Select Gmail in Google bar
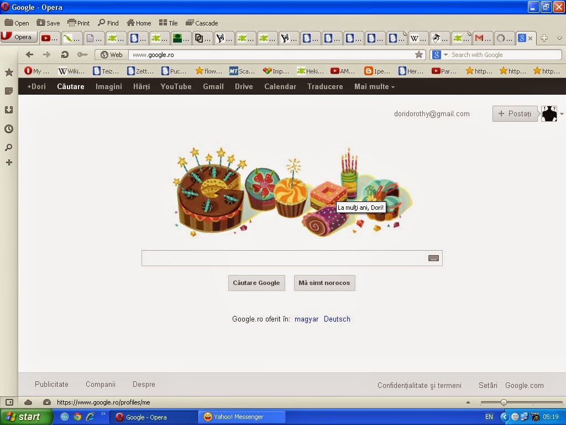 (x=213, y=87)
